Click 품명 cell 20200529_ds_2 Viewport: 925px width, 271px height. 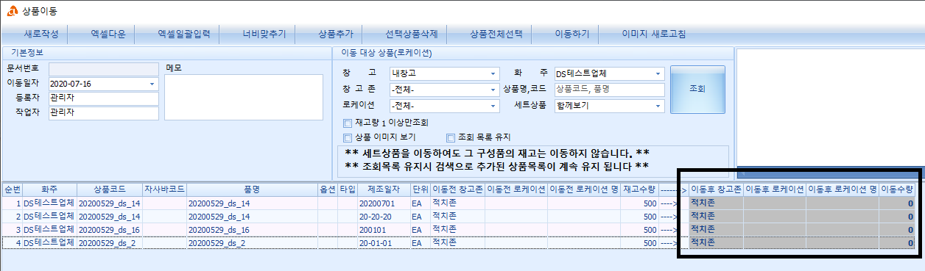pyautogui.click(x=252, y=243)
